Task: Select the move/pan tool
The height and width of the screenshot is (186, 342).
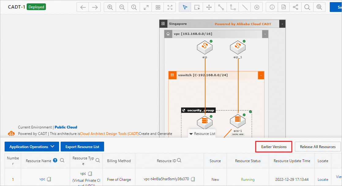Action: click(x=209, y=7)
